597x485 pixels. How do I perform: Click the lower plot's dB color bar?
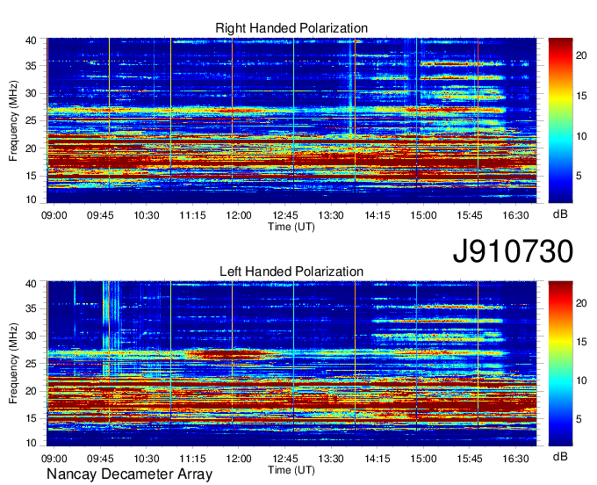[x=560, y=364]
